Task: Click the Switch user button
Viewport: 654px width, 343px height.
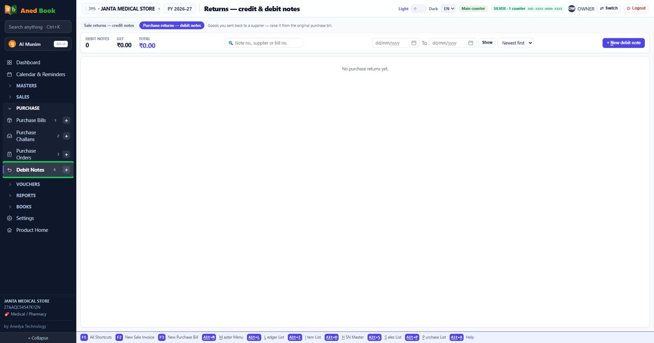Action: pos(609,9)
